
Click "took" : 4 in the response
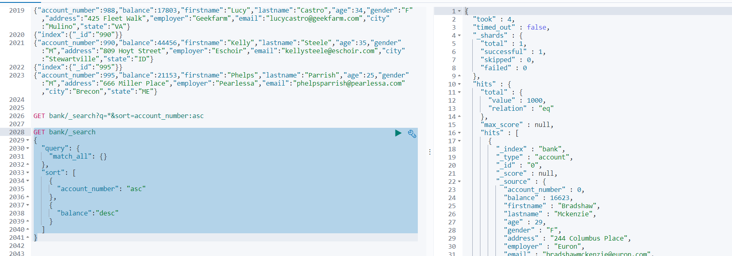(x=494, y=19)
